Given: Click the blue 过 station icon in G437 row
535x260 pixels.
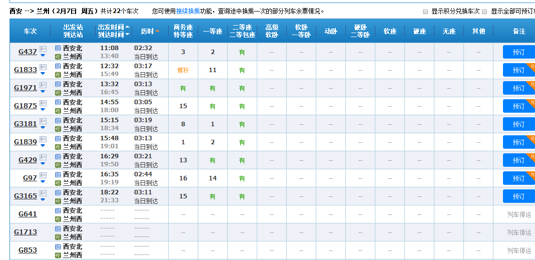Looking at the screenshot, I should pos(58,48).
